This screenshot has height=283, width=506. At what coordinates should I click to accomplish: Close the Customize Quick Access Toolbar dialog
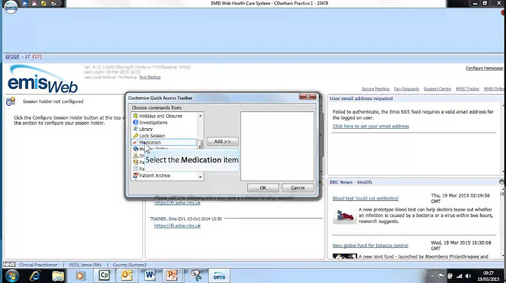[x=308, y=97]
